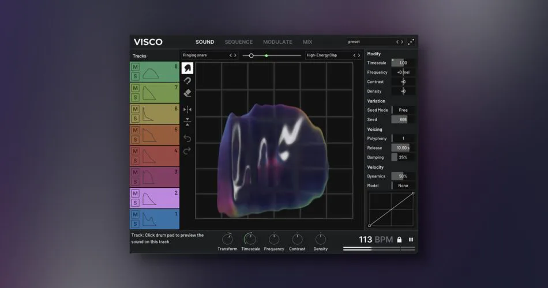Flip the sound vertically
The height and width of the screenshot is (288, 548).
click(x=187, y=122)
